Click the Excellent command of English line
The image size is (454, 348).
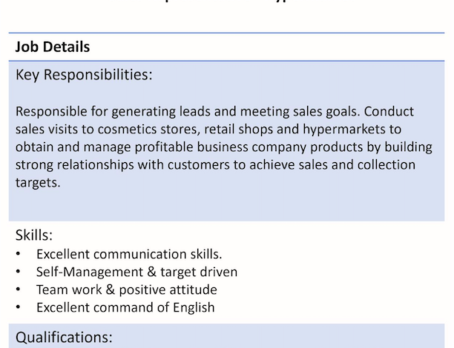[125, 307]
